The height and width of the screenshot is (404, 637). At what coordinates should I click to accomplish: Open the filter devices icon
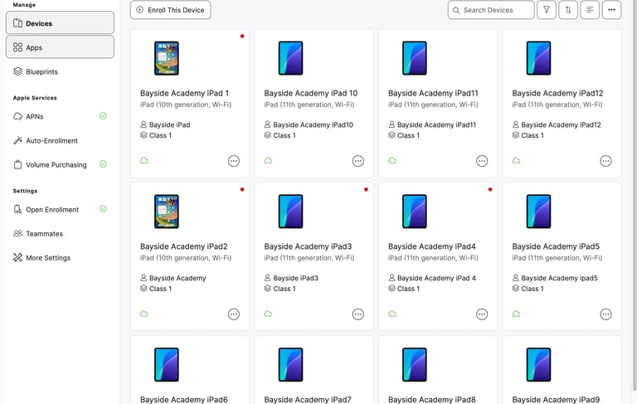pos(547,10)
